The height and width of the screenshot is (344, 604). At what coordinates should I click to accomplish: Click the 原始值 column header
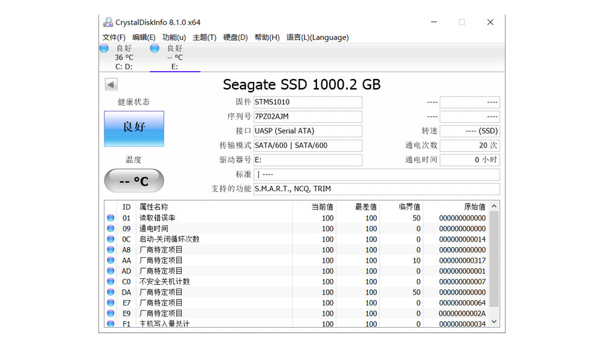point(474,207)
